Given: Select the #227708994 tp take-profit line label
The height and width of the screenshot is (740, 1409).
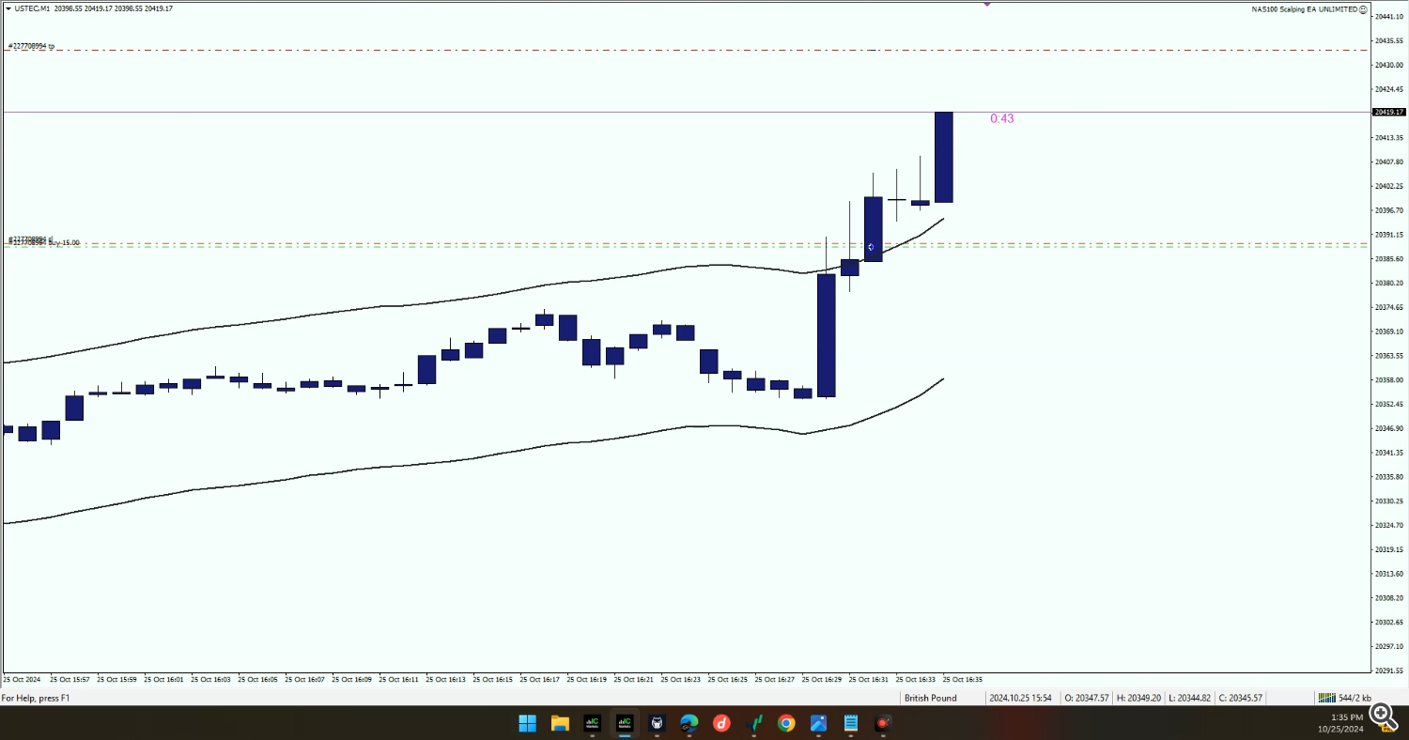Looking at the screenshot, I should [32, 45].
